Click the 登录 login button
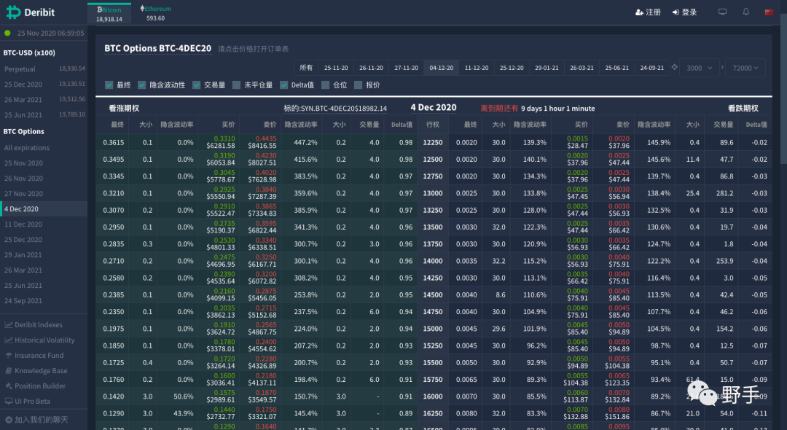This screenshot has width=787, height=430. (684, 12)
